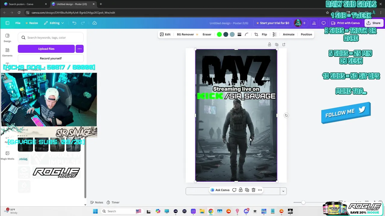Screen dimensions: 385x216
Task: Open File Explorer from the taskbar
Action: 202,211
